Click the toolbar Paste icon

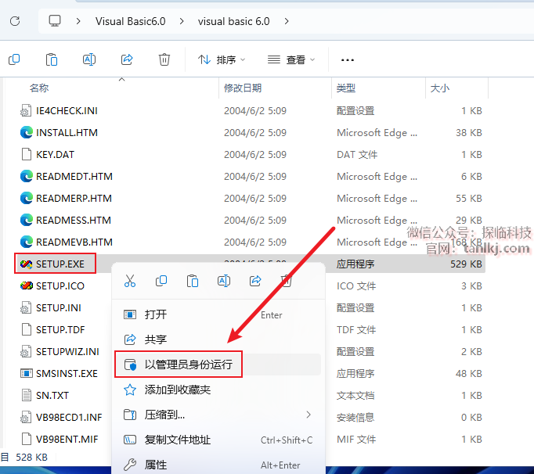tap(52, 60)
